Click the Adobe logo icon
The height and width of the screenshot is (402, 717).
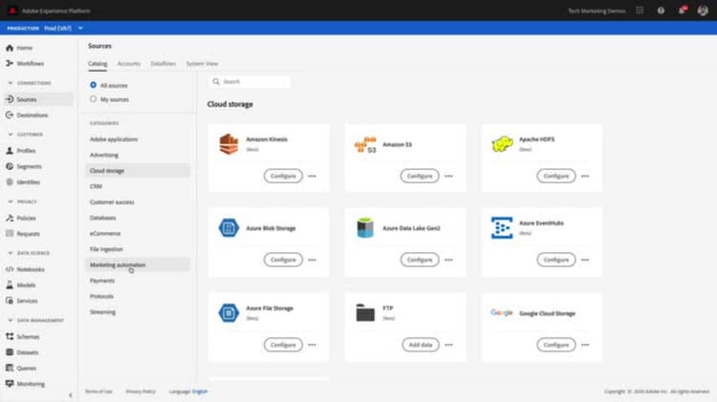tap(12, 11)
